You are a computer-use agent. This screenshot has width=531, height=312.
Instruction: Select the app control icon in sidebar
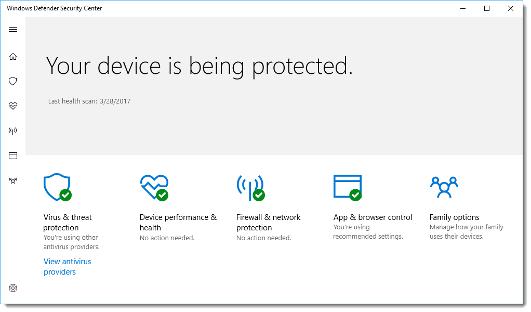pyautogui.click(x=12, y=155)
